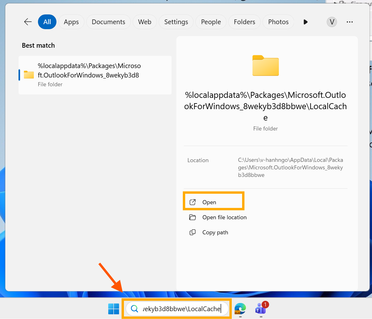Select the Best match OutlookForWindows folder result

pos(95,75)
